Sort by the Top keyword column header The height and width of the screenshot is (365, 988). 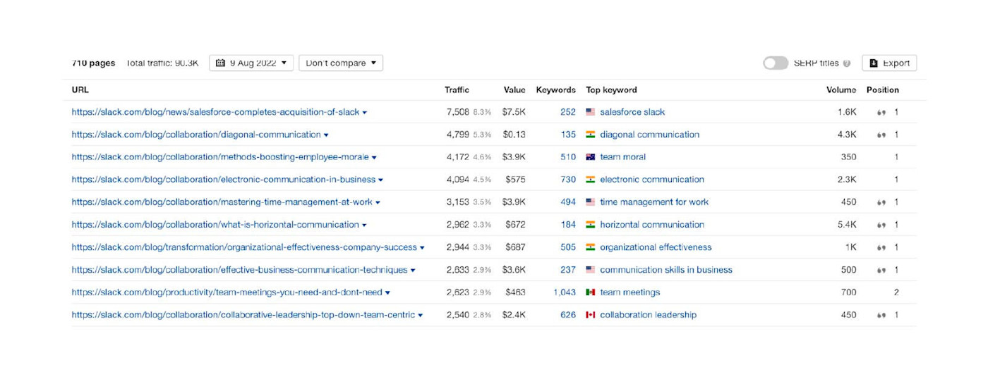611,90
